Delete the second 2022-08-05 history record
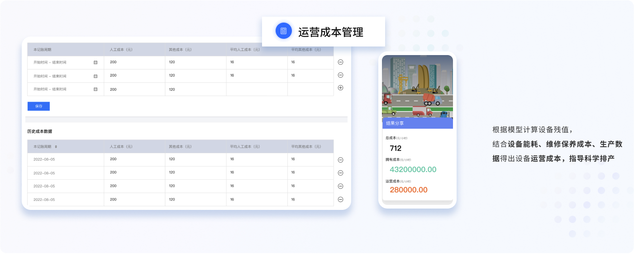The height and width of the screenshot is (260, 634). click(341, 172)
